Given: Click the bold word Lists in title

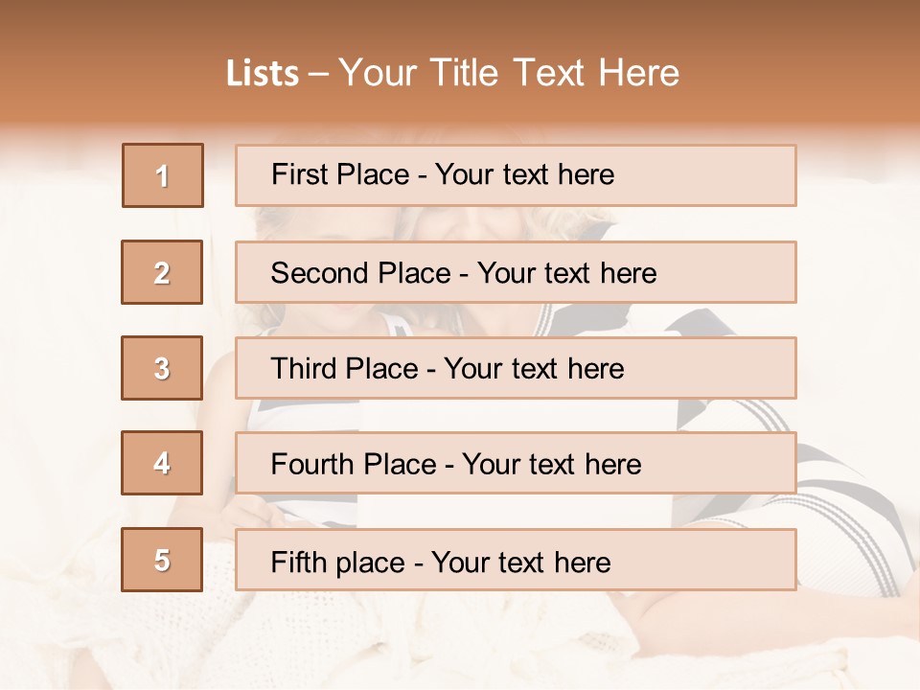Looking at the screenshot, I should click(x=263, y=74).
